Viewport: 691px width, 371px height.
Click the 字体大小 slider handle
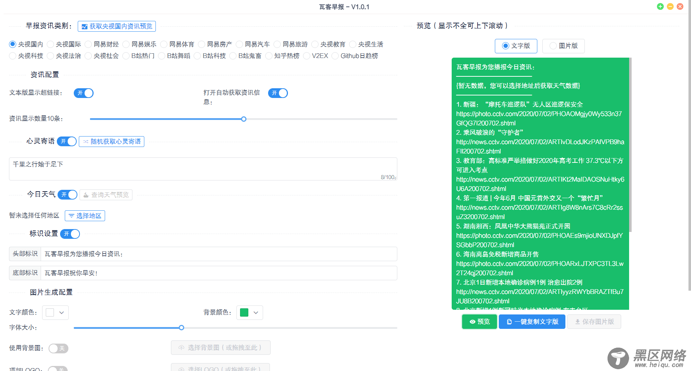pyautogui.click(x=181, y=328)
